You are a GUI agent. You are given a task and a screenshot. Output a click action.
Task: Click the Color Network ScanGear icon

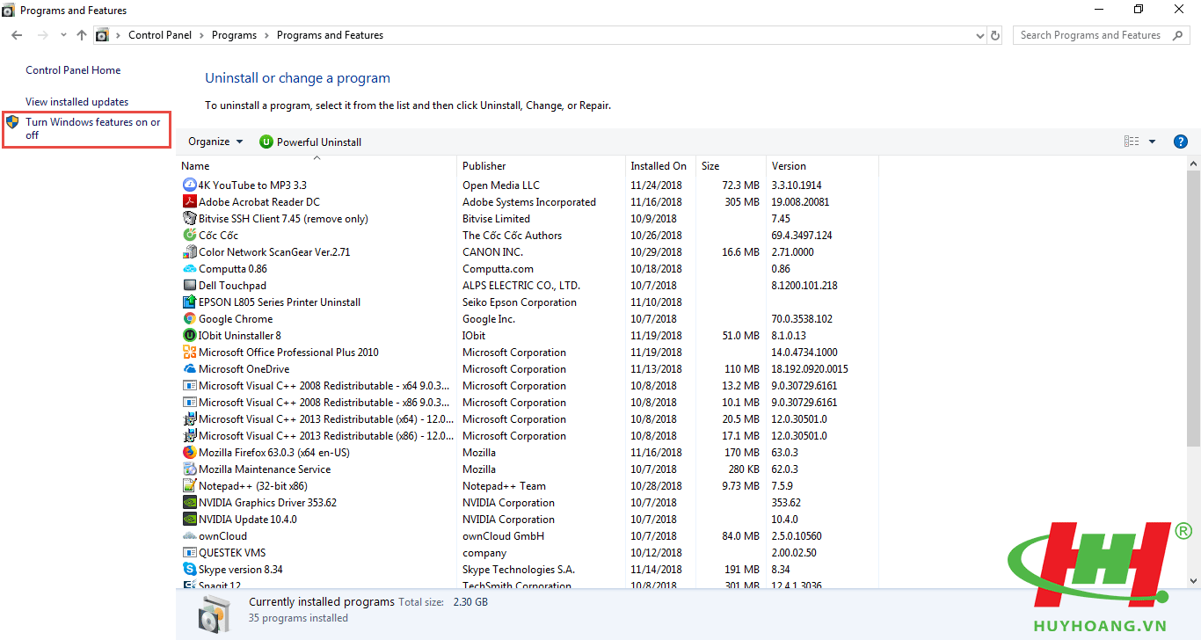[189, 251]
